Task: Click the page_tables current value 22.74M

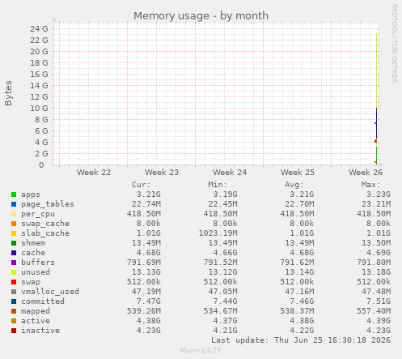Action: pos(146,204)
